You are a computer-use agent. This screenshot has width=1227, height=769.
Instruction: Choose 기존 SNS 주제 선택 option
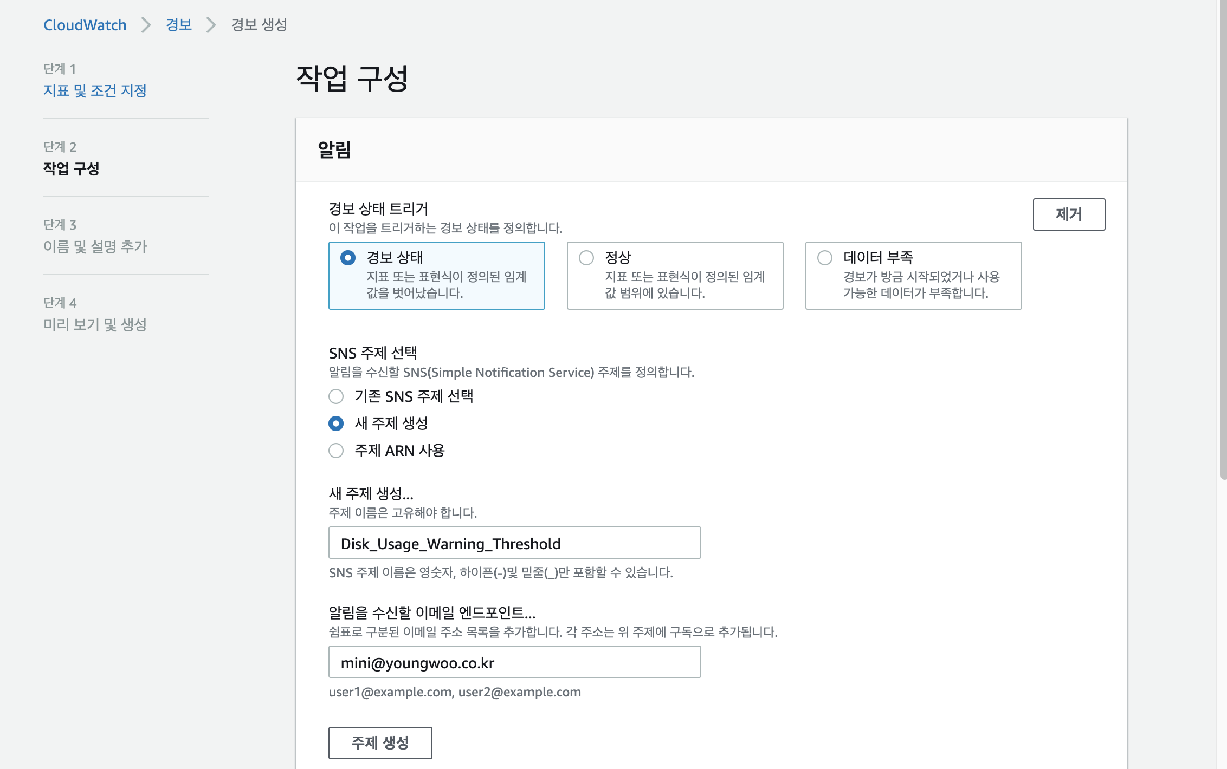pos(336,396)
